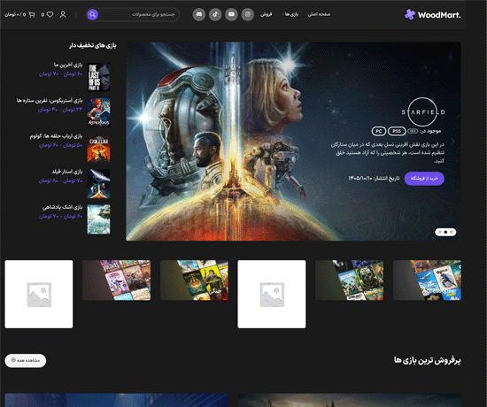Click the WoodMart logo

click(433, 14)
